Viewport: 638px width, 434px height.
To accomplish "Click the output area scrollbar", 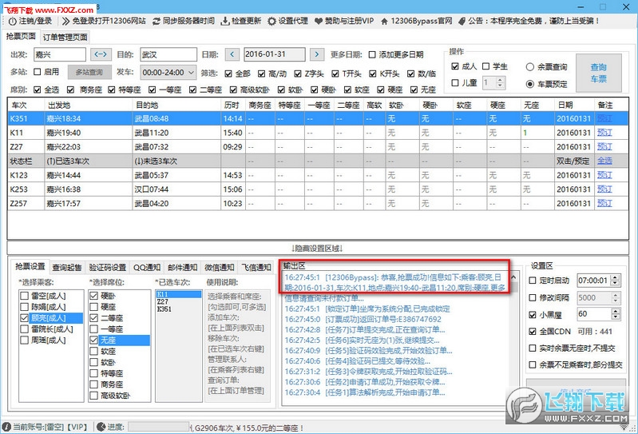I will (x=514, y=338).
